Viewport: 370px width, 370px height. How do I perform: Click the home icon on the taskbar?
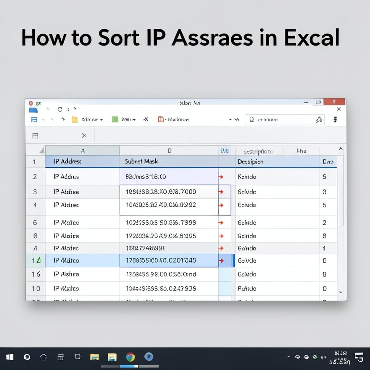click(44, 357)
